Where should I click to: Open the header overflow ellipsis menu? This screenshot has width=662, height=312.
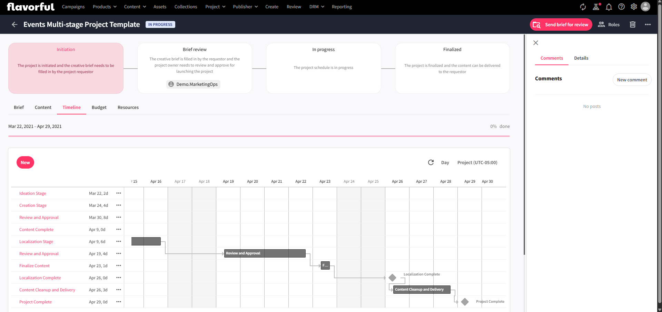[x=648, y=24]
